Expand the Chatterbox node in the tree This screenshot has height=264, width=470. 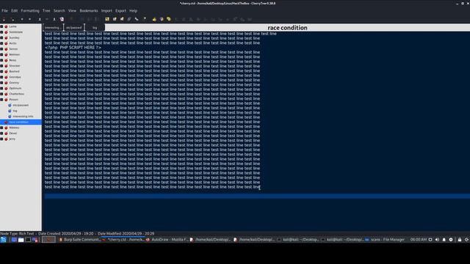[x=1, y=94]
